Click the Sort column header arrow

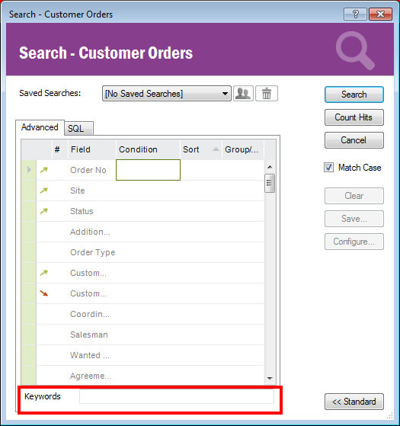[216, 149]
